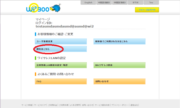Open the ご利用料金 footer link
Screen dimensions: 180x108
tap(52, 105)
